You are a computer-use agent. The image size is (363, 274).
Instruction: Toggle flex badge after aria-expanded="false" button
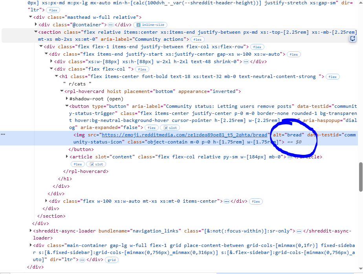coord(152,128)
